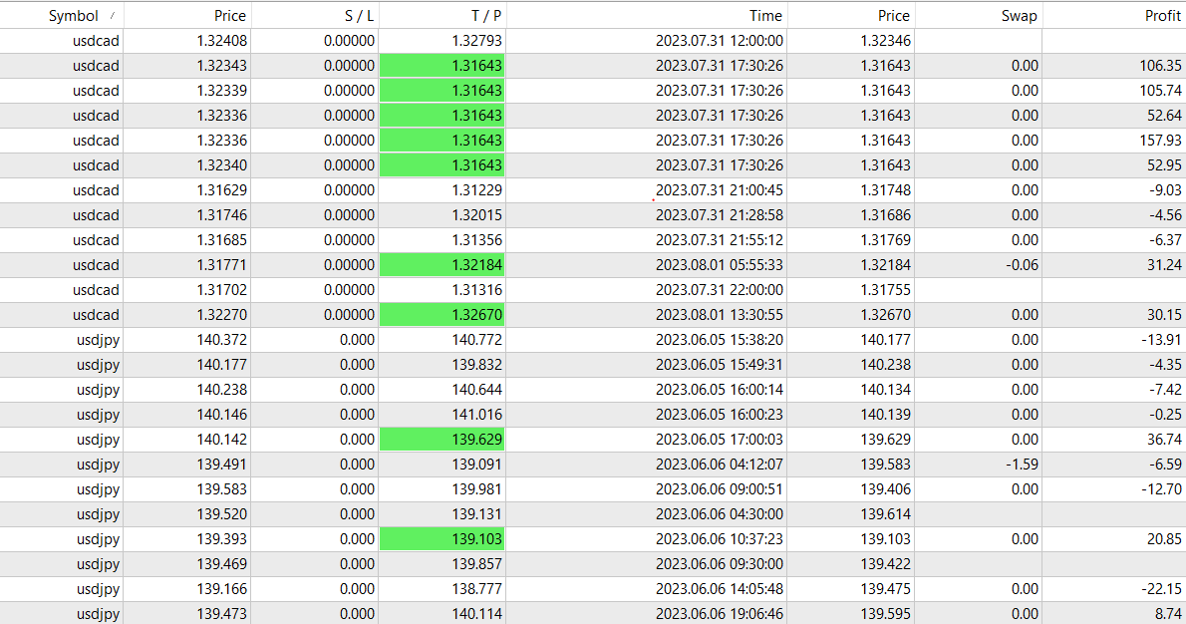This screenshot has height=624, width=1186.
Task: Click the close price 139.614
Action: point(885,515)
